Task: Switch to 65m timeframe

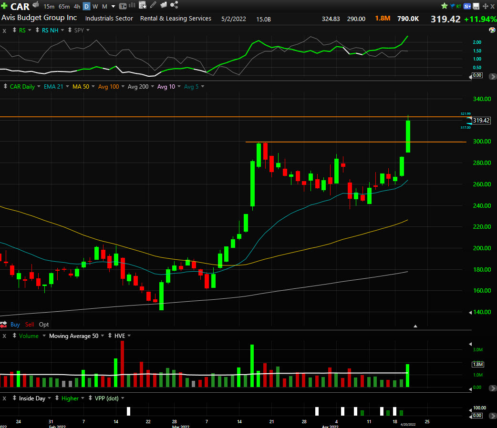Action: click(64, 6)
